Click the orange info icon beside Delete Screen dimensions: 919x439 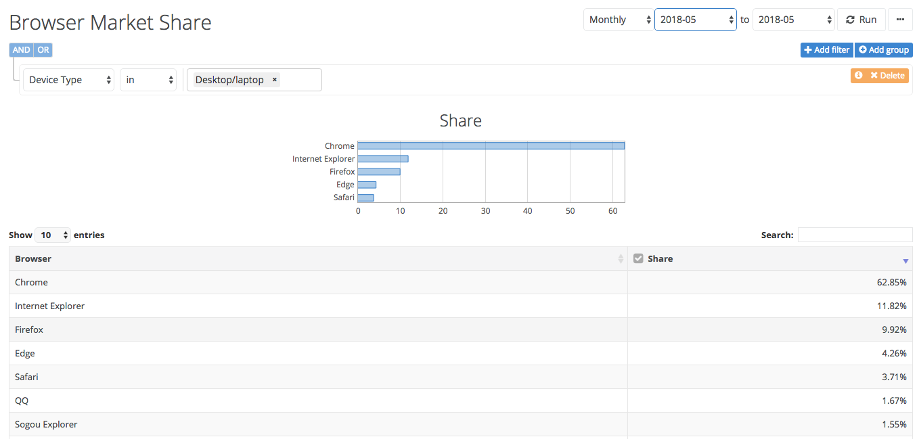click(858, 76)
